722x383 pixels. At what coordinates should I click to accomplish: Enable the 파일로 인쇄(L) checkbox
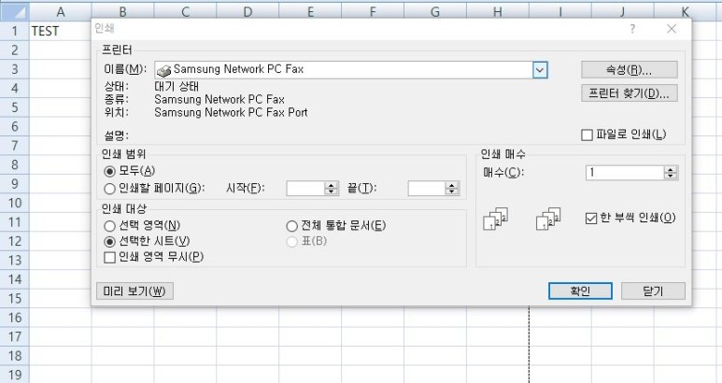[588, 135]
